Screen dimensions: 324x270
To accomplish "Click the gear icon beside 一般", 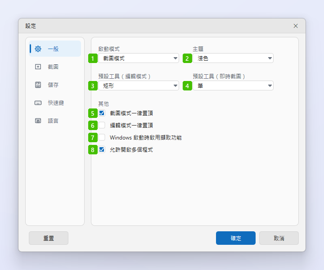I will point(38,49).
